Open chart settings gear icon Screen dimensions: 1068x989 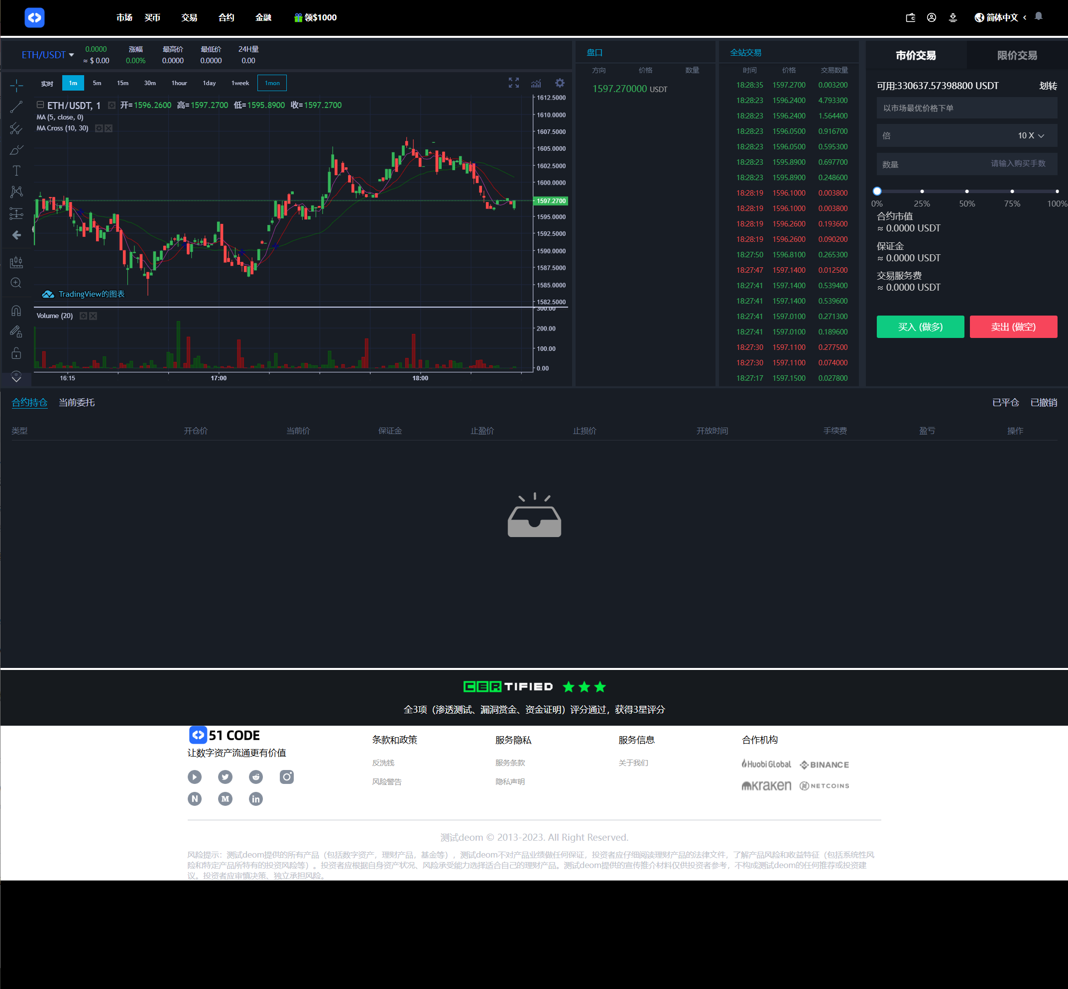[560, 83]
